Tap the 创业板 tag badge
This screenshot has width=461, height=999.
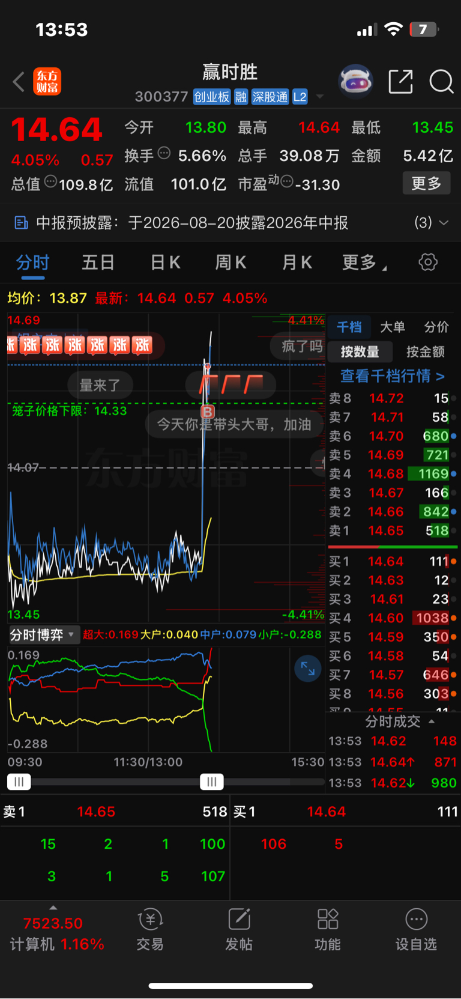pos(212,97)
